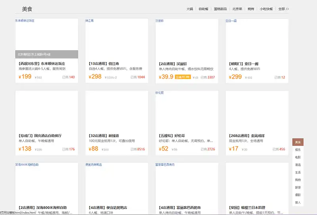Open the 北京菜 category
This screenshot has height=215, width=317.
tap(237, 9)
